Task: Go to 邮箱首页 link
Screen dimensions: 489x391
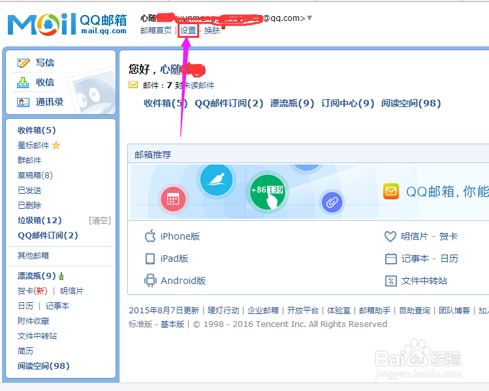Action: click(156, 30)
